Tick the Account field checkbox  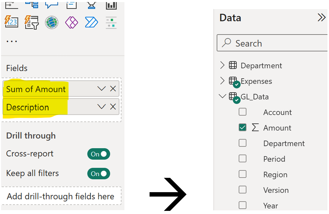(x=243, y=112)
